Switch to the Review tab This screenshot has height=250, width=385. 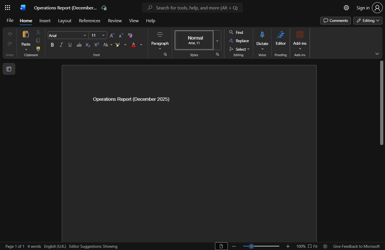[115, 21]
